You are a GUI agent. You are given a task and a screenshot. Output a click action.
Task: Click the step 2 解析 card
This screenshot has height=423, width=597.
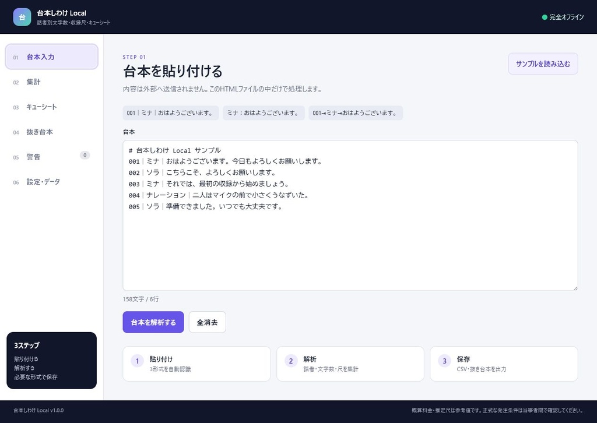tap(350, 364)
